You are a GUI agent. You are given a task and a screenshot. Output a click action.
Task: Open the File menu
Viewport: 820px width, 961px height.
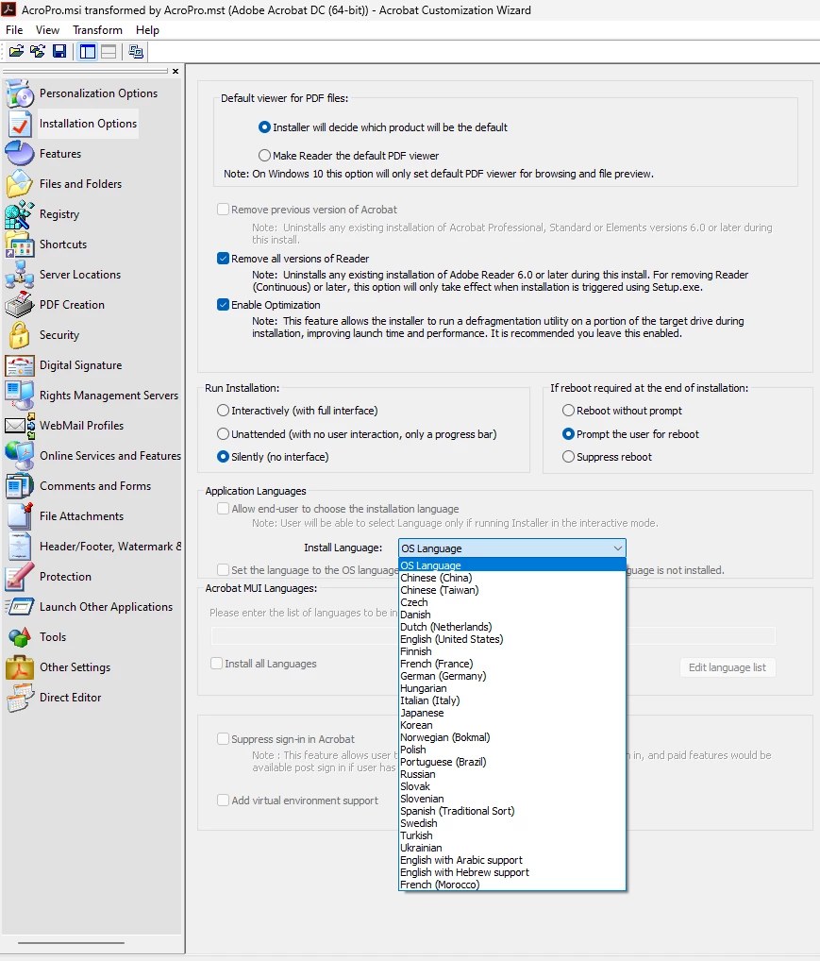[14, 30]
